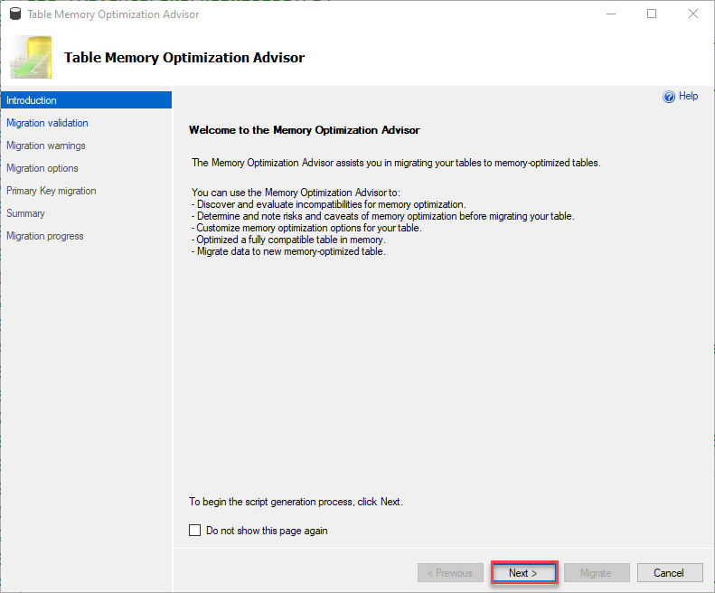Open the Summary step
The image size is (715, 593).
[25, 213]
